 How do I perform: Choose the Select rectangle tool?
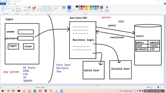13,7
